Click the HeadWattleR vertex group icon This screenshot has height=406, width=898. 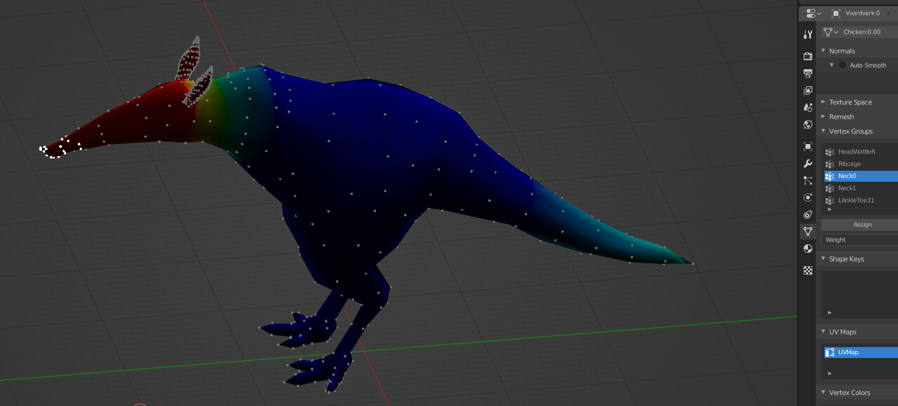[829, 152]
